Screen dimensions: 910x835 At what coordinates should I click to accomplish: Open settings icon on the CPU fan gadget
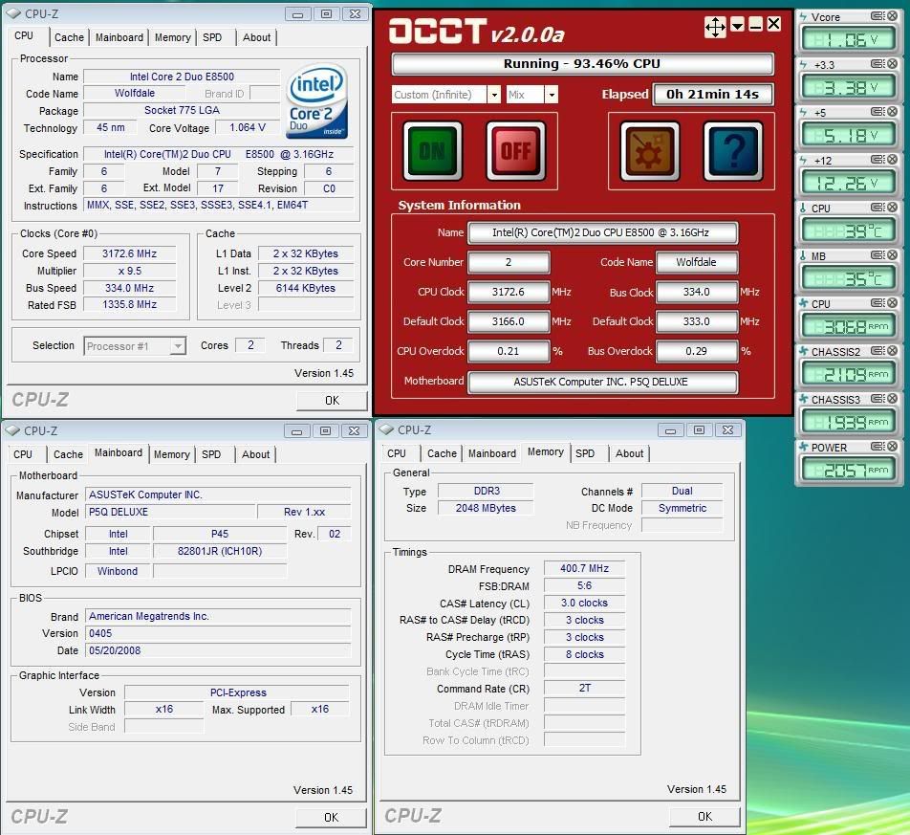[x=877, y=303]
